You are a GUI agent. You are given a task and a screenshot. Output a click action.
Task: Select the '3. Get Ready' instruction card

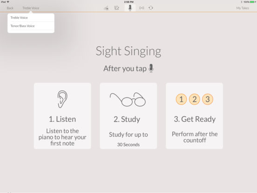[x=195, y=116]
